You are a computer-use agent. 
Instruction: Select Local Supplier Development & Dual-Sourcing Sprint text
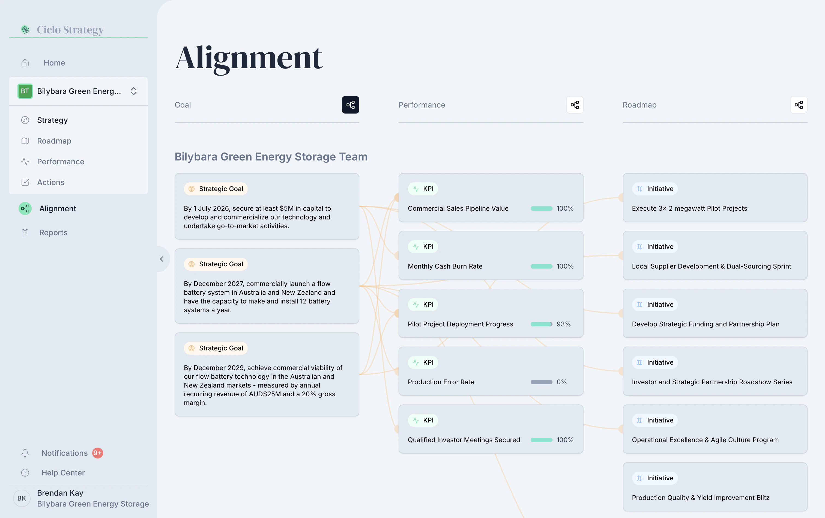pos(711,266)
